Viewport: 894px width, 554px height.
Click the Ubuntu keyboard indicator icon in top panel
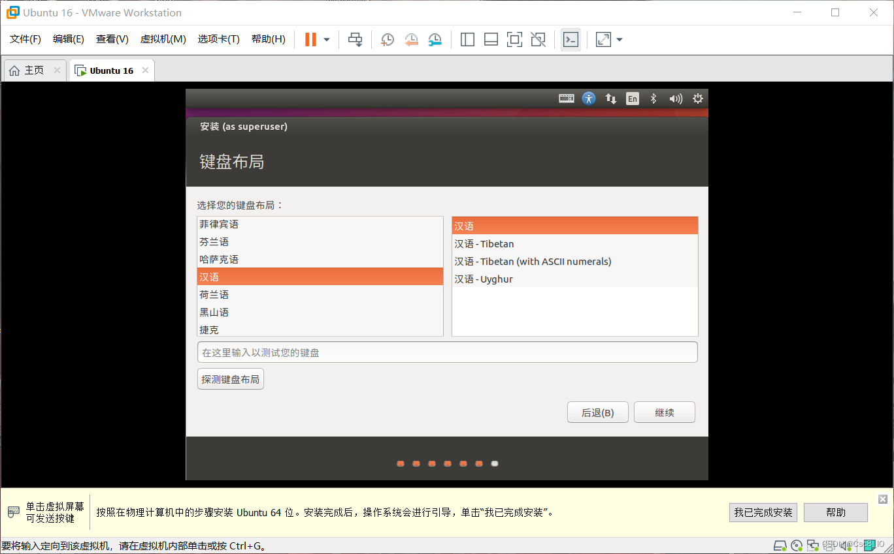point(567,99)
